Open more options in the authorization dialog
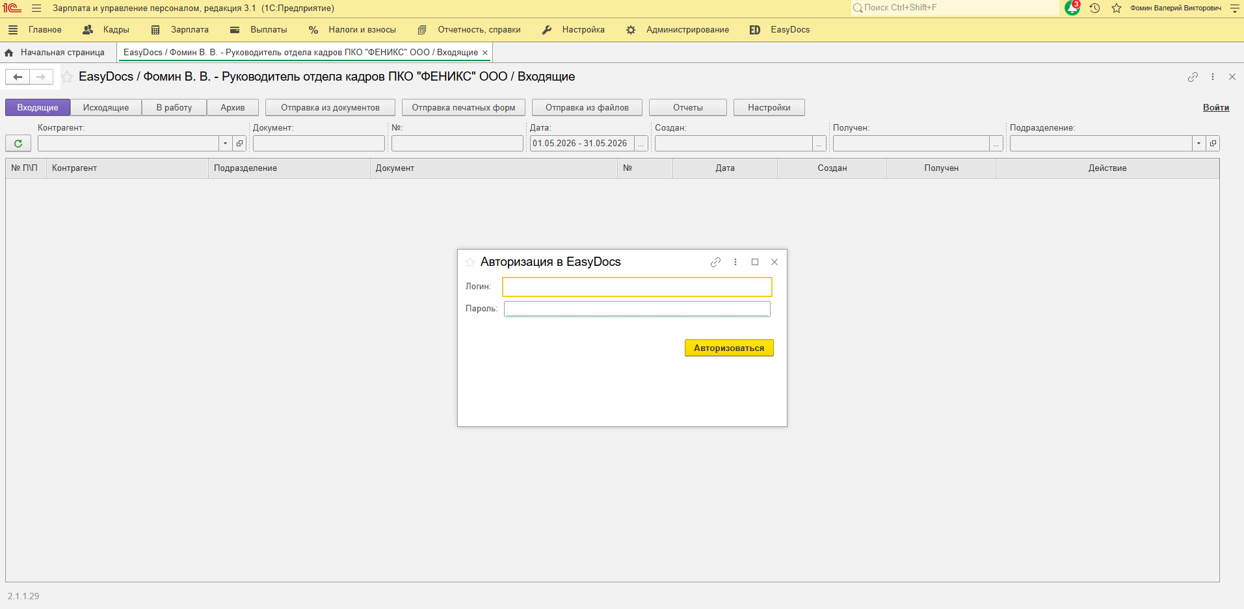 click(x=735, y=262)
